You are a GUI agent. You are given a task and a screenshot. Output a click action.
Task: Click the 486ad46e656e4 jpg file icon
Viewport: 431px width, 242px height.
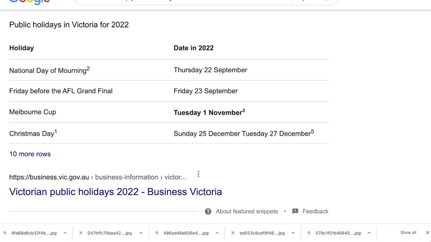click(157, 233)
